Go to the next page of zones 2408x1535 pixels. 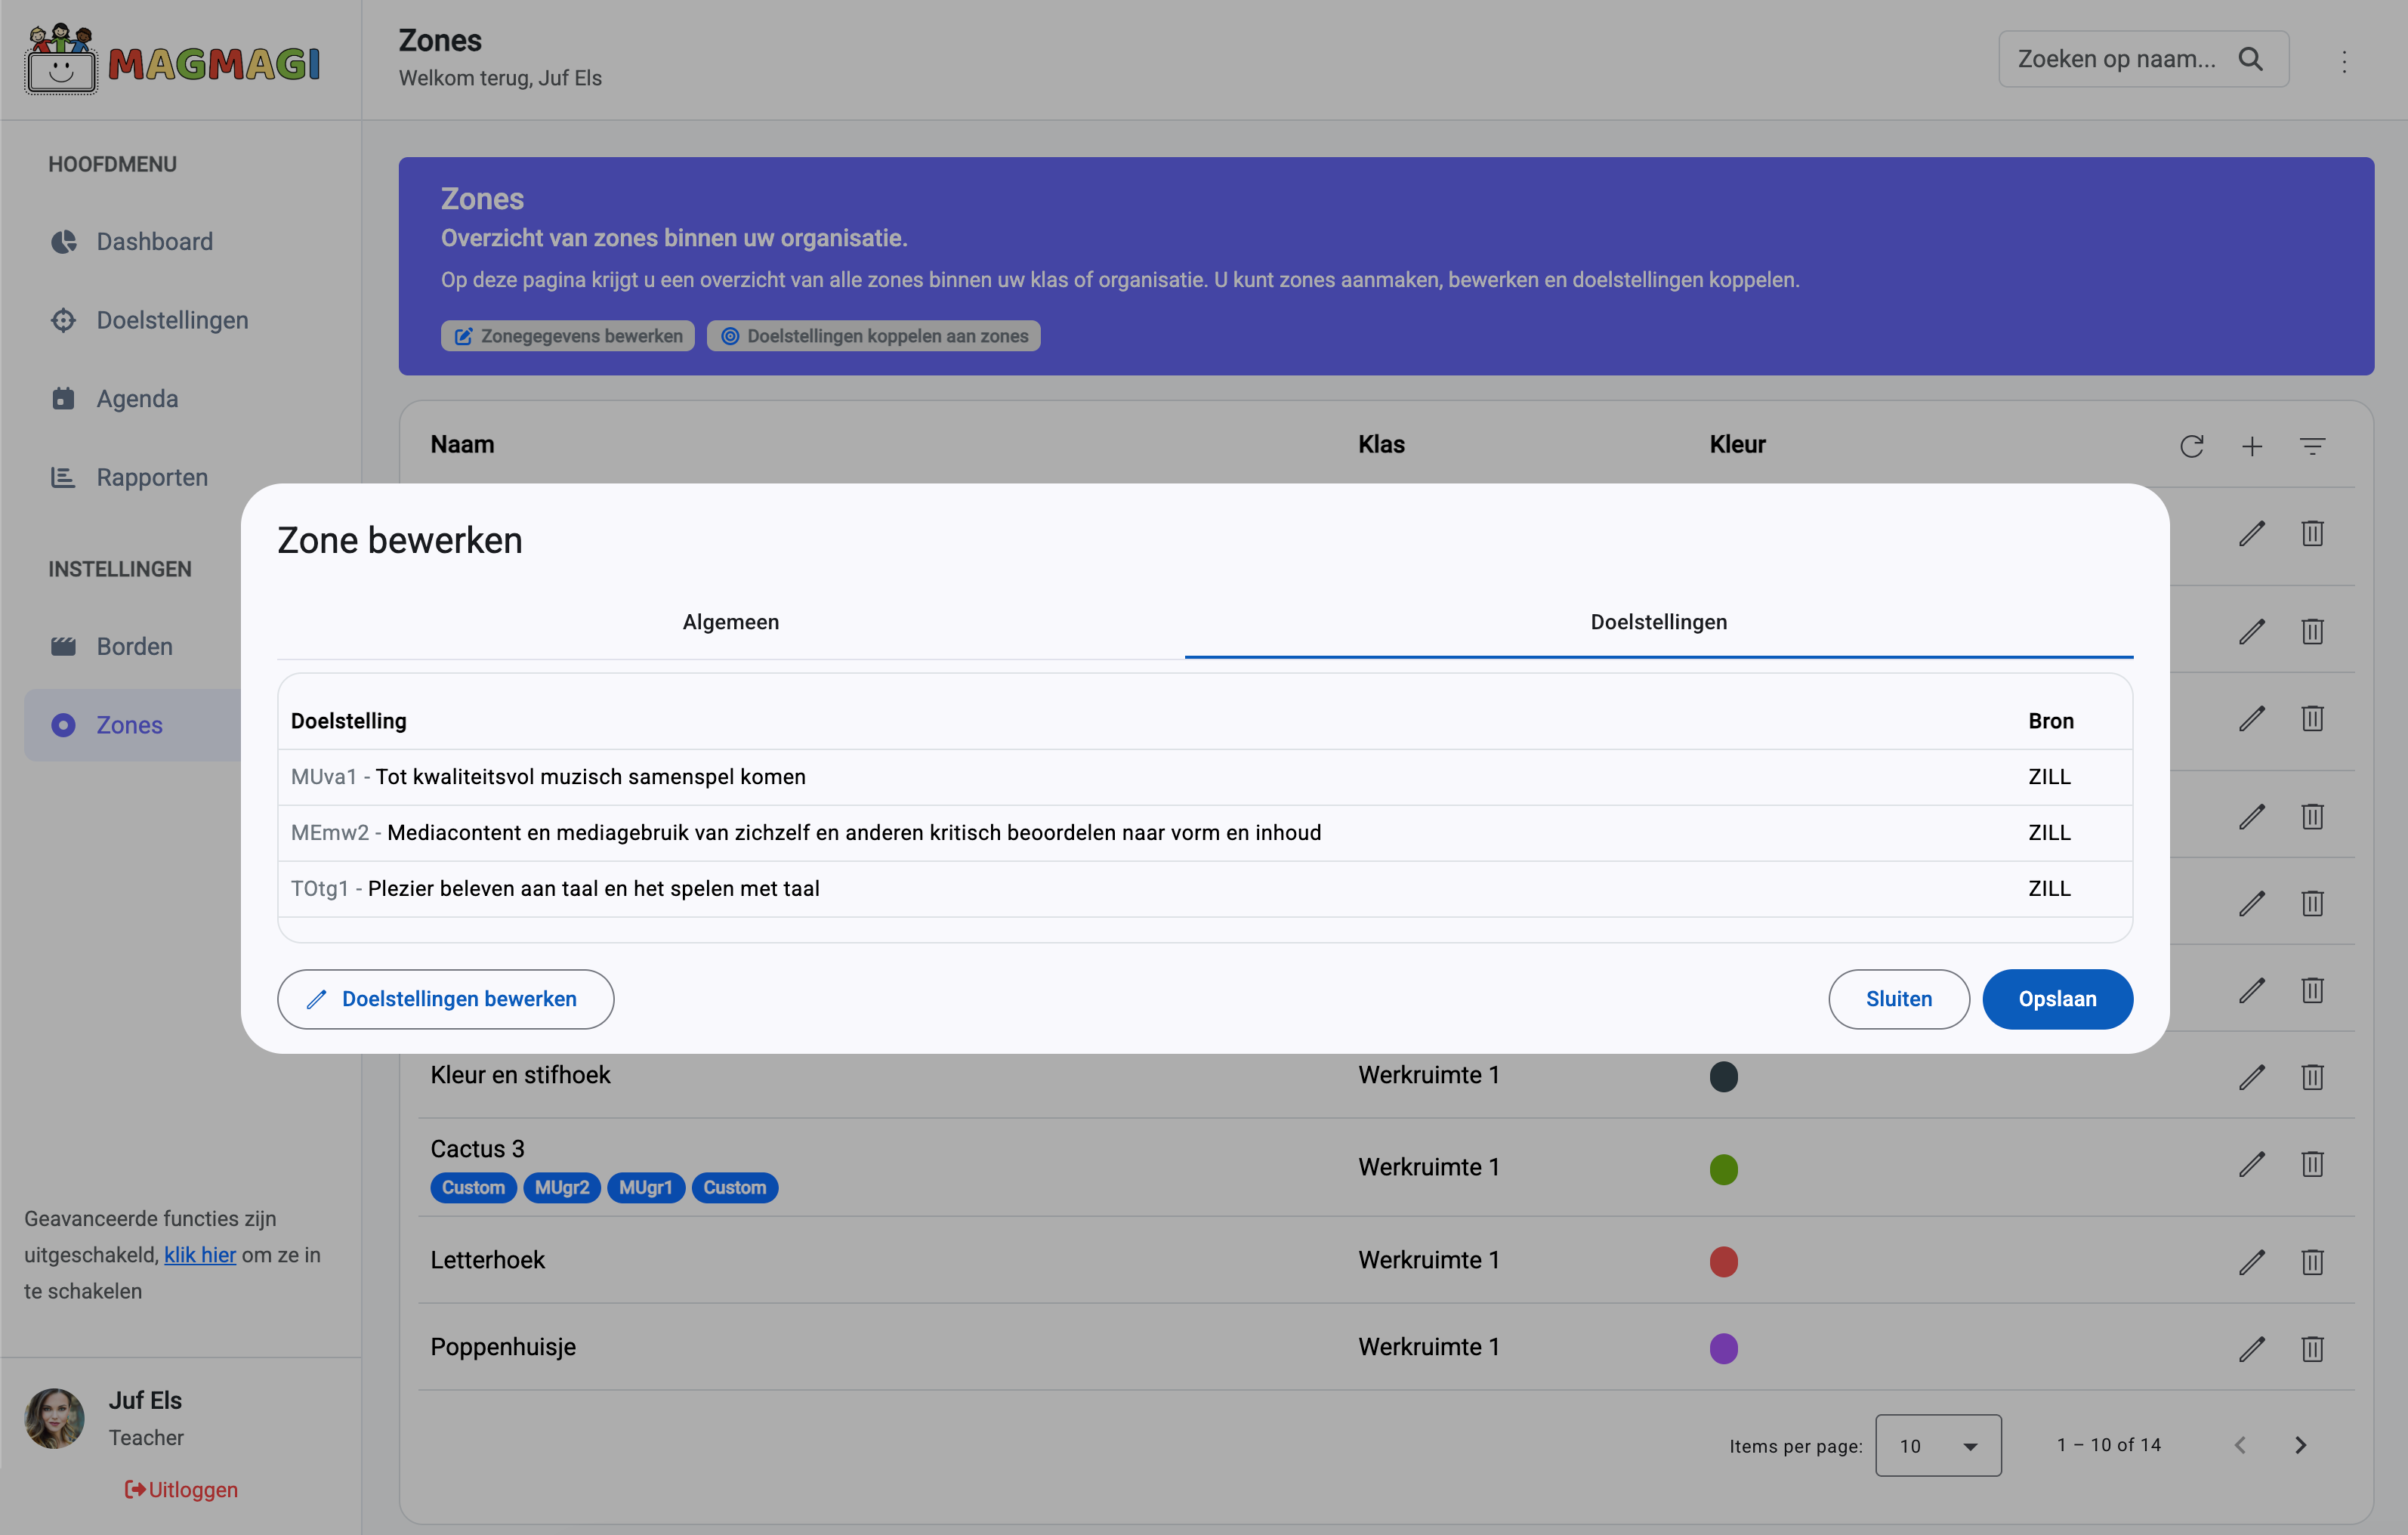(2301, 1445)
